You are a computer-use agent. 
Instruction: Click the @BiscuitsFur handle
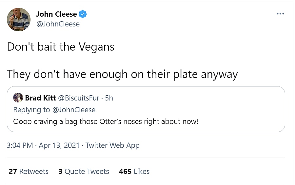[78, 98]
